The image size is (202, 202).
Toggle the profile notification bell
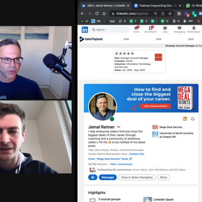point(192,119)
